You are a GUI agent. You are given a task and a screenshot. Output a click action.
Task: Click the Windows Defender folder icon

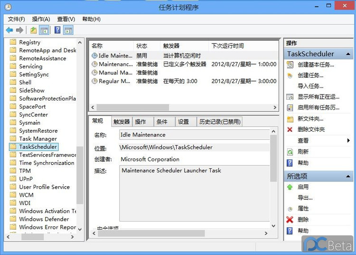13,219
